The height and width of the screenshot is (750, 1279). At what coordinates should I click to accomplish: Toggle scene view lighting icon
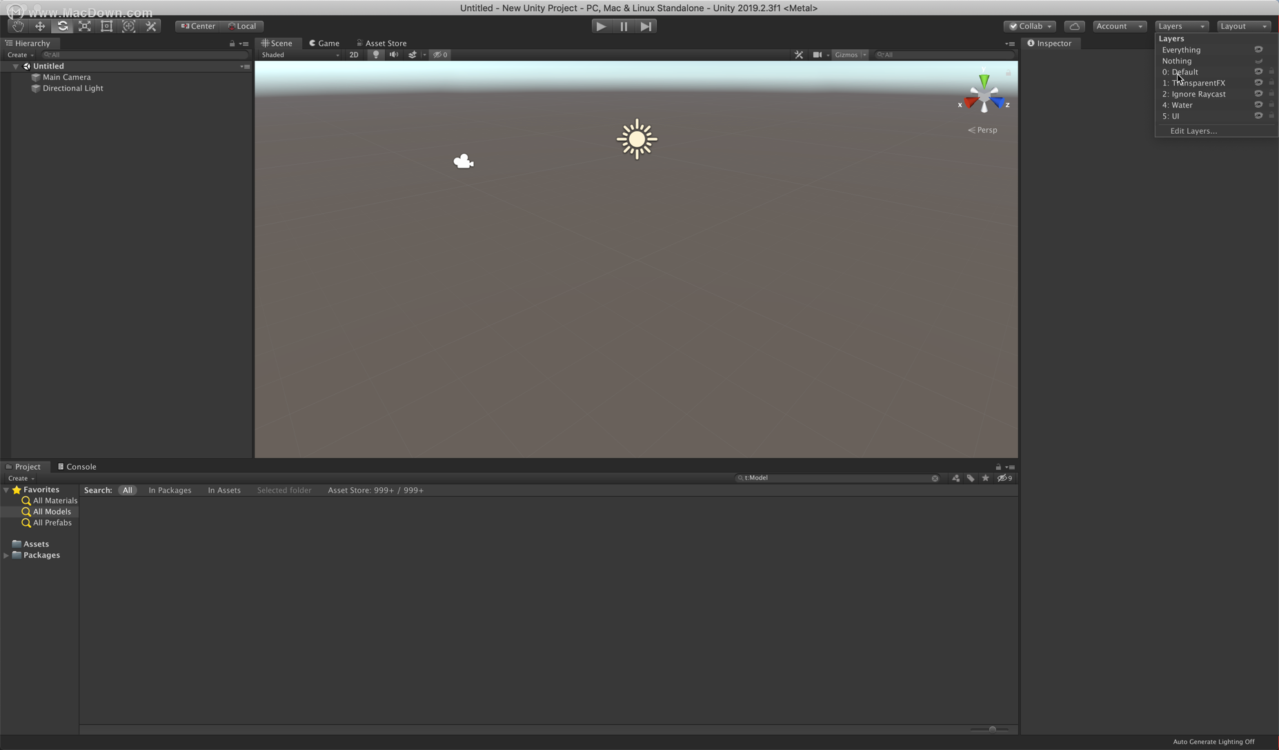click(375, 55)
